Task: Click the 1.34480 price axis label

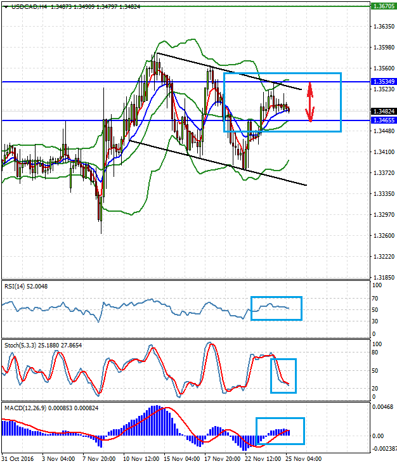Action: (x=384, y=131)
